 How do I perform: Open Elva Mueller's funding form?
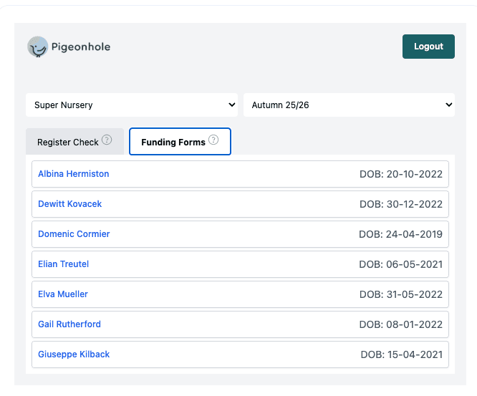pos(63,294)
